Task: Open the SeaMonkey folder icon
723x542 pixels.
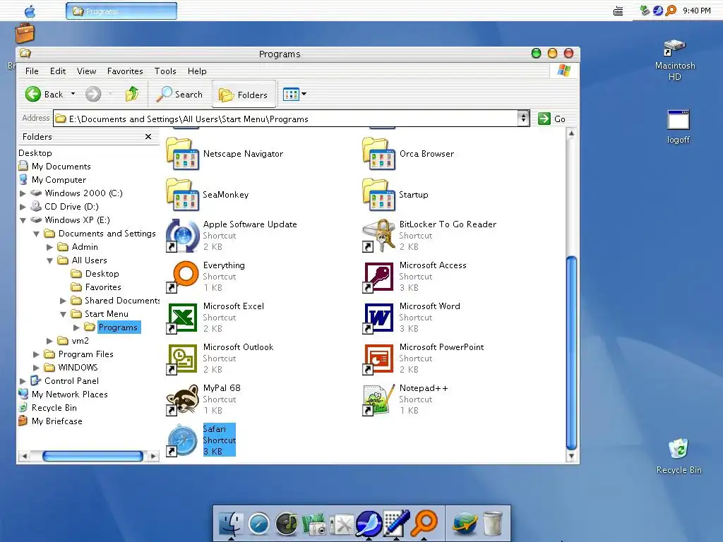Action: click(x=183, y=195)
